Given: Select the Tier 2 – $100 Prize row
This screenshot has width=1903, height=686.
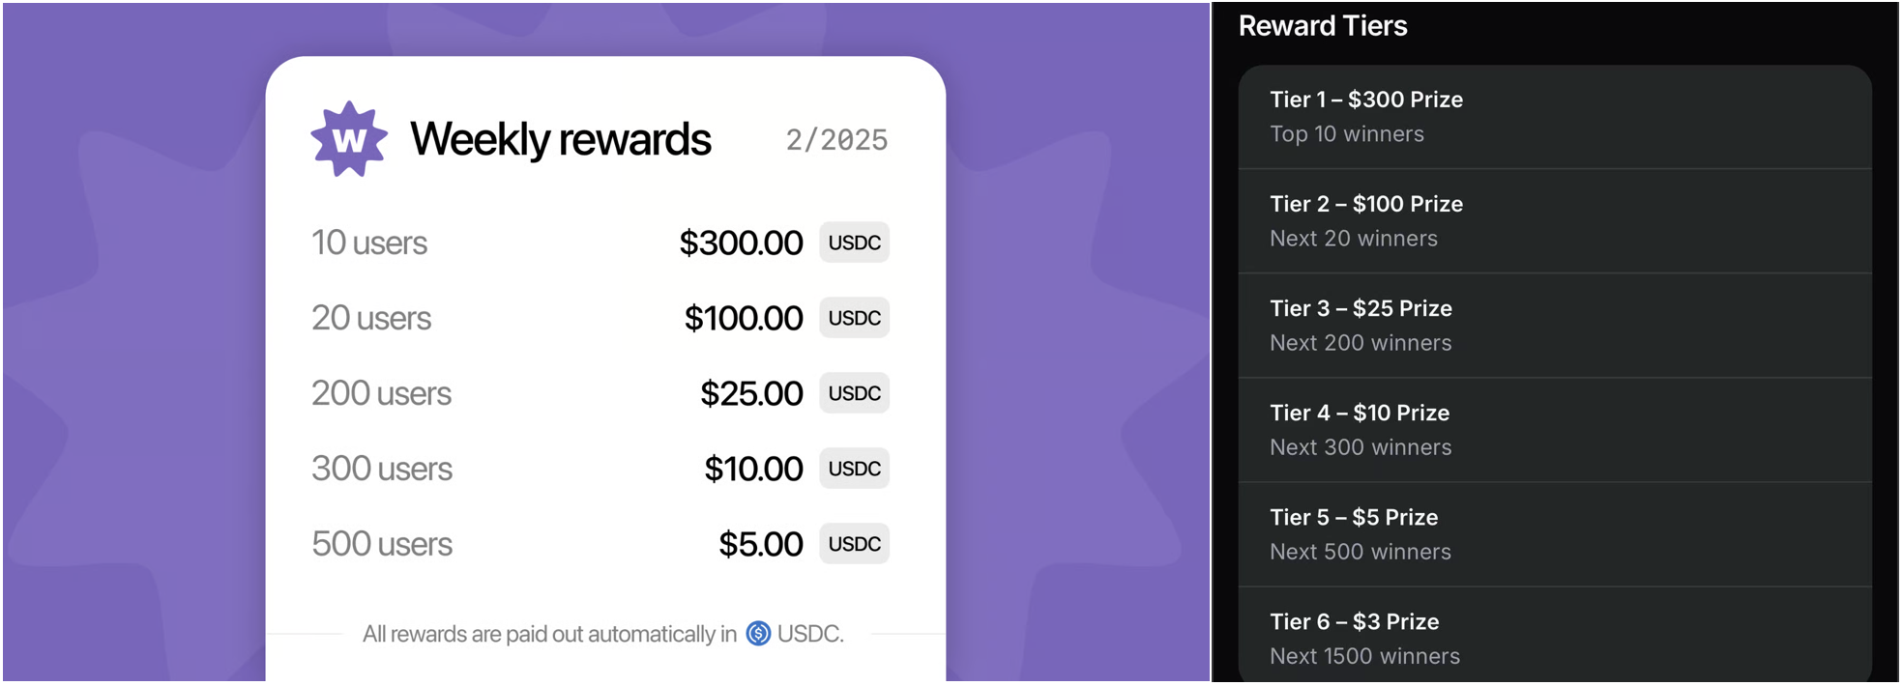Looking at the screenshot, I should click(1554, 221).
